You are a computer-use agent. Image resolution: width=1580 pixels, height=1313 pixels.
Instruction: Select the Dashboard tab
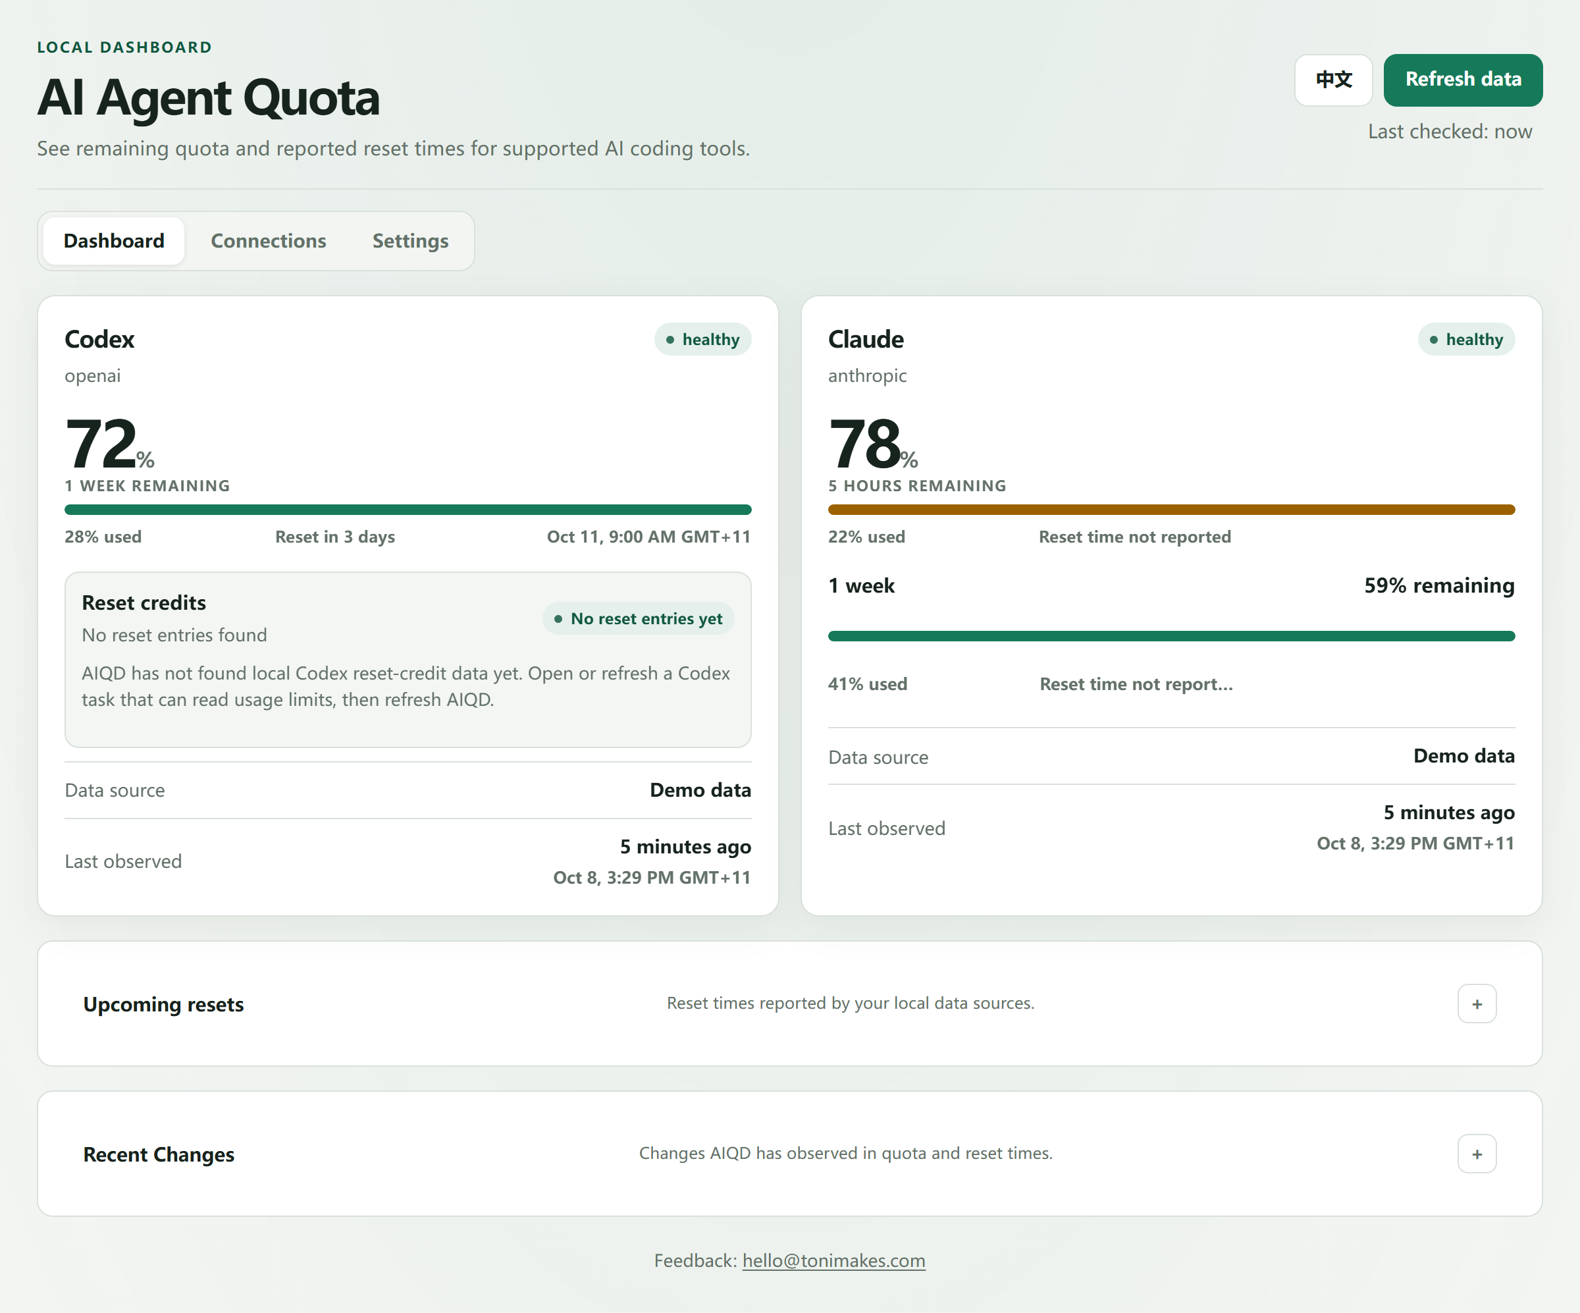click(x=114, y=241)
